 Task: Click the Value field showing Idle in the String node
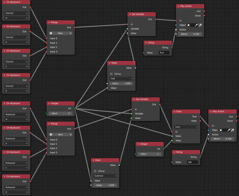click(x=192, y=162)
